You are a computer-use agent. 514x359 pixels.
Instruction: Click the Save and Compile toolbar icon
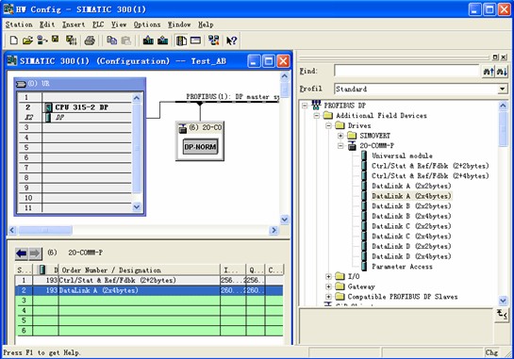[x=71, y=41]
